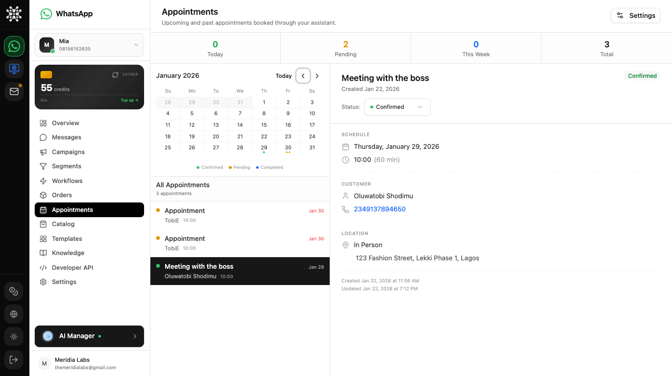The height and width of the screenshot is (376, 672).
Task: Expand the Mia account selector
Action: 89,45
